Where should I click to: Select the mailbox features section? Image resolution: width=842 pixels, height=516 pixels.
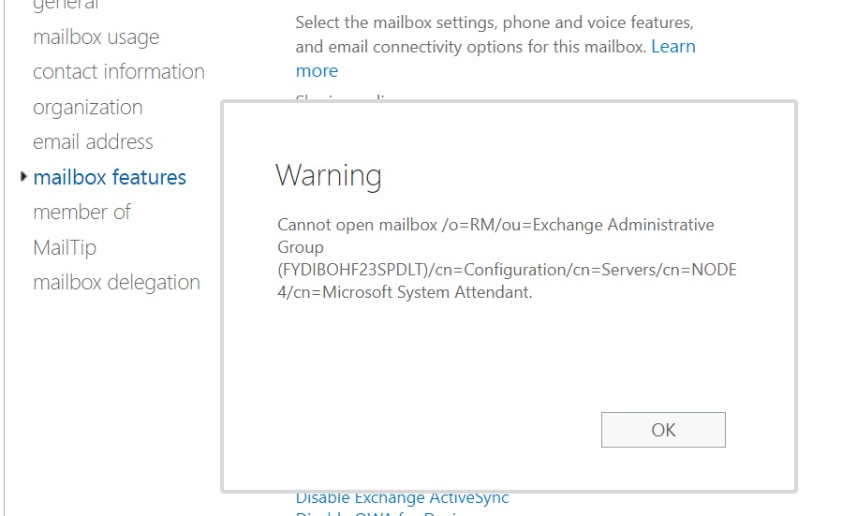coord(110,177)
